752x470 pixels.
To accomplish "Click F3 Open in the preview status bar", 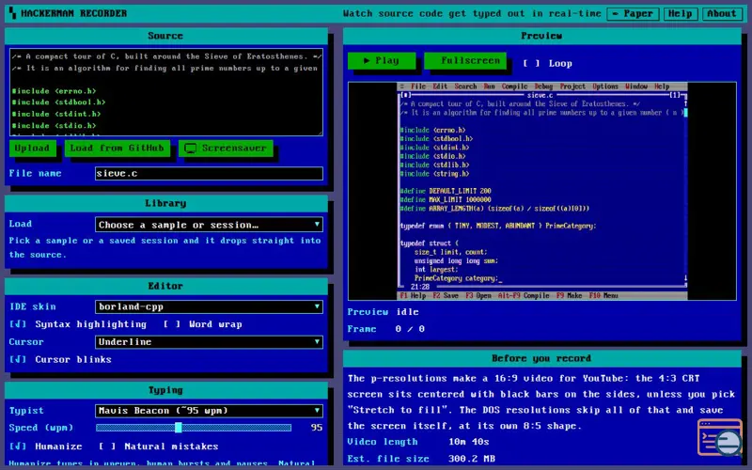I will coord(478,295).
